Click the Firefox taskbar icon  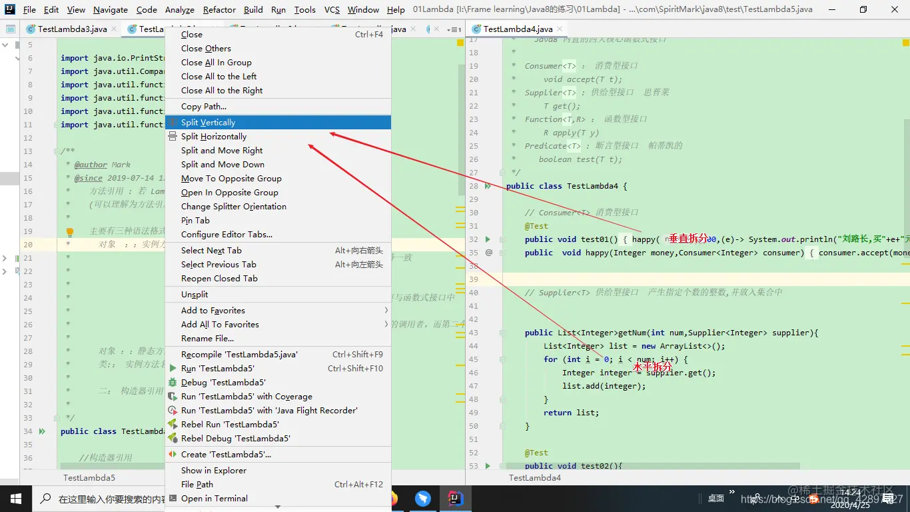point(393,499)
